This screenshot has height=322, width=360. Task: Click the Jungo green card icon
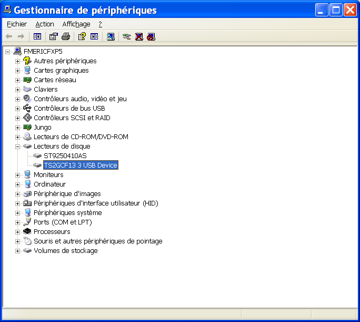point(27,128)
